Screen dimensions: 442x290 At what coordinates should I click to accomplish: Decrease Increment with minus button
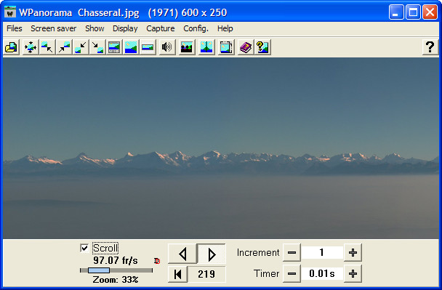pyautogui.click(x=292, y=252)
